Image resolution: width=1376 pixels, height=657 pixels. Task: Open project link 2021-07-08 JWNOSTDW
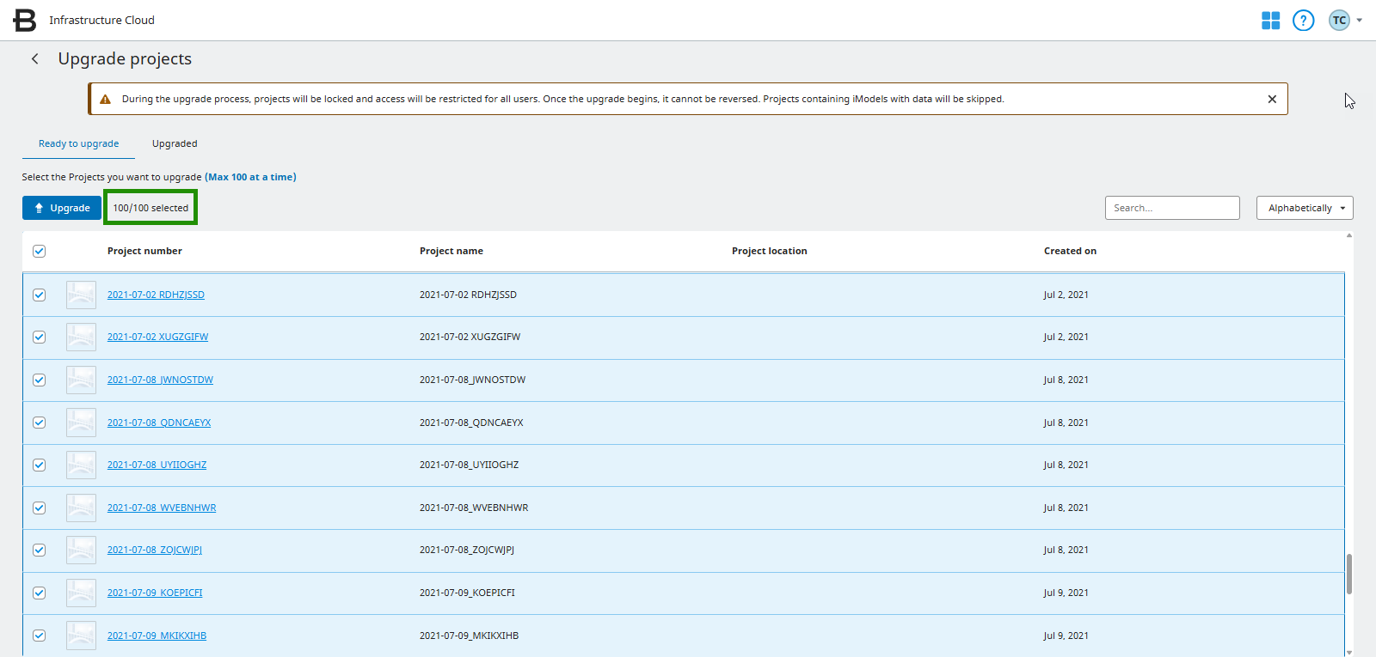pos(160,380)
